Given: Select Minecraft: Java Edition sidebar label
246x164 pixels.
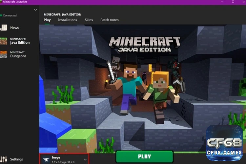Looking at the screenshot, I should (20, 41).
